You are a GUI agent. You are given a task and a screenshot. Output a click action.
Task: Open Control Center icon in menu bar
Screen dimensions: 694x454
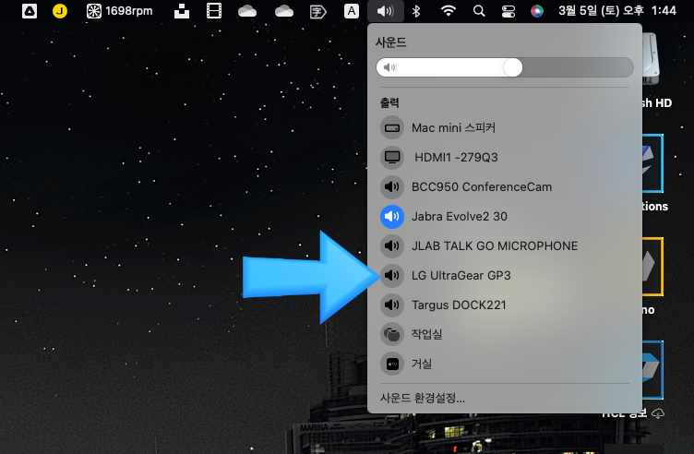(509, 11)
